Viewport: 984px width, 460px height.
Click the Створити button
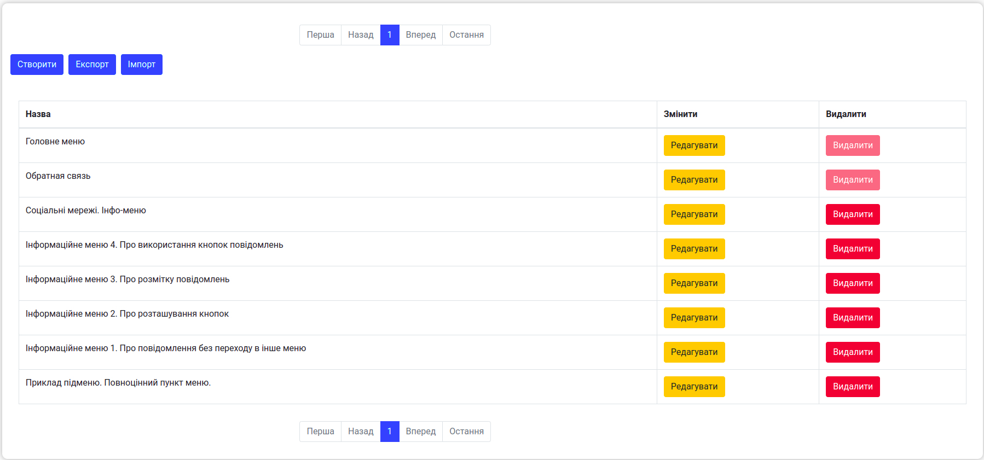point(37,65)
